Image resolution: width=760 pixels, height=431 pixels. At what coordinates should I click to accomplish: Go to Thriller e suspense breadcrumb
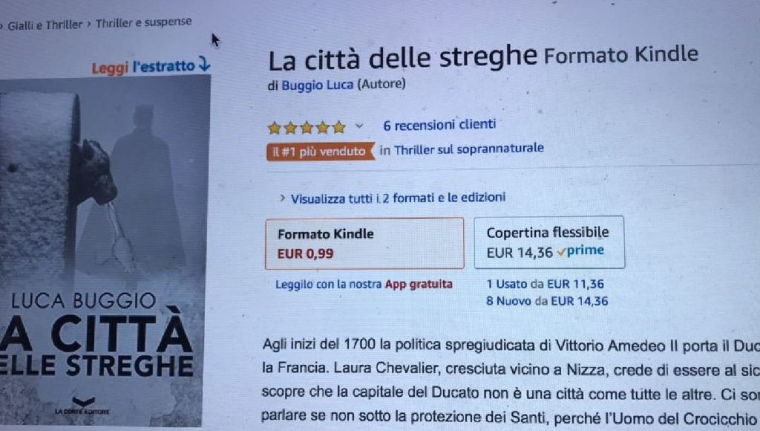click(143, 22)
